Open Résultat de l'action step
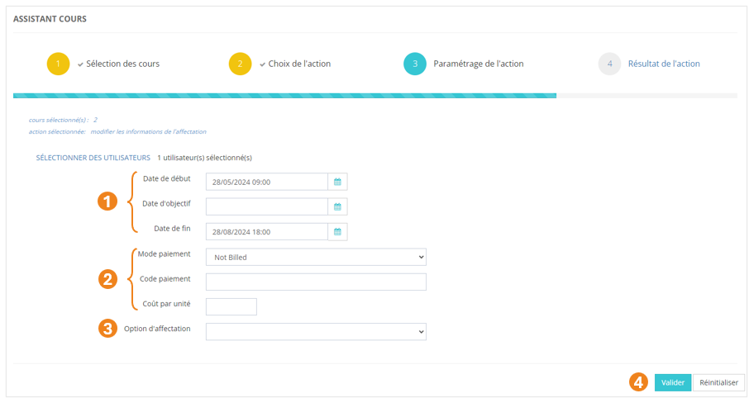Viewport: 749px width, 398px height. 664,64
